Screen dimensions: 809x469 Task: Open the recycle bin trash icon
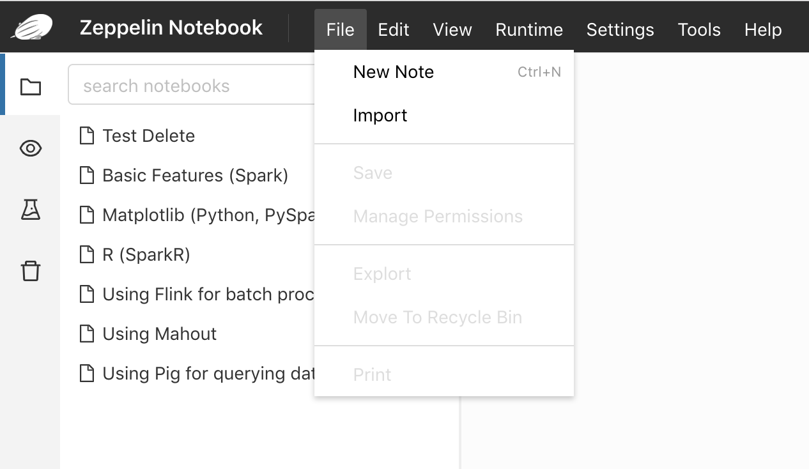coord(31,271)
